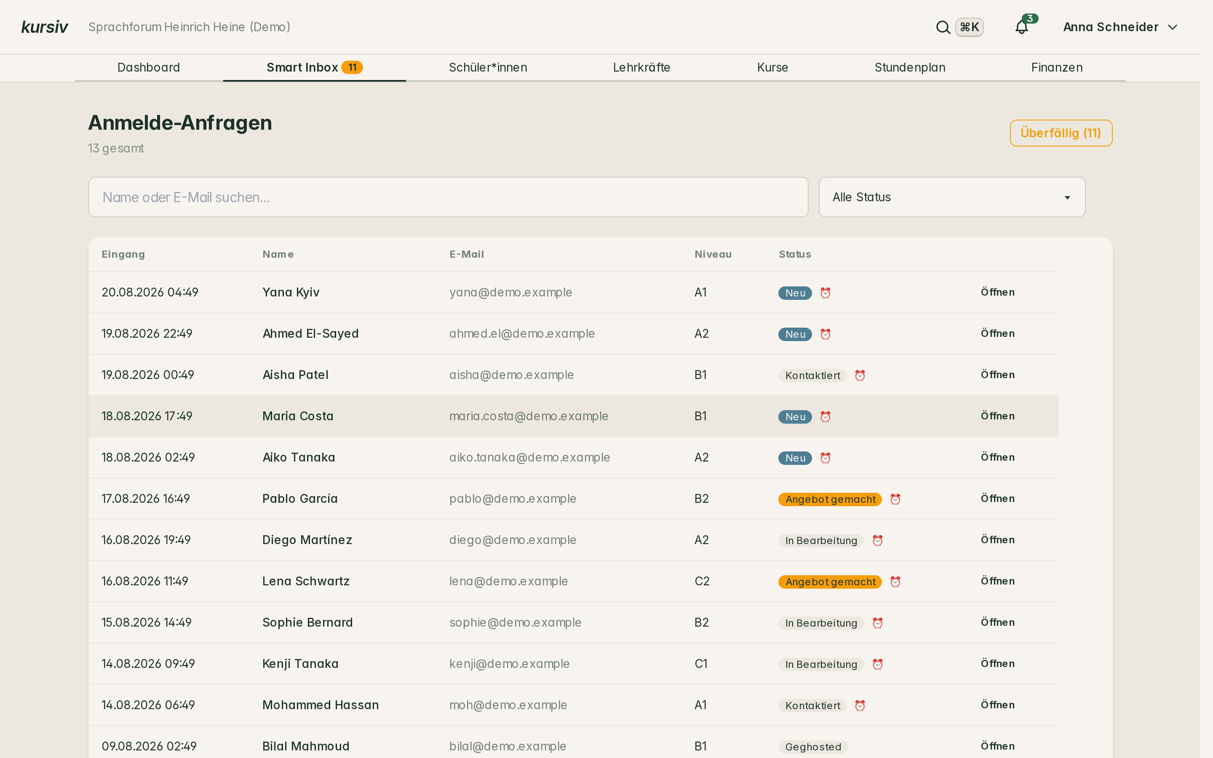Open Yana Kyiv's request via Öffnen
1213x758 pixels.
coord(997,292)
